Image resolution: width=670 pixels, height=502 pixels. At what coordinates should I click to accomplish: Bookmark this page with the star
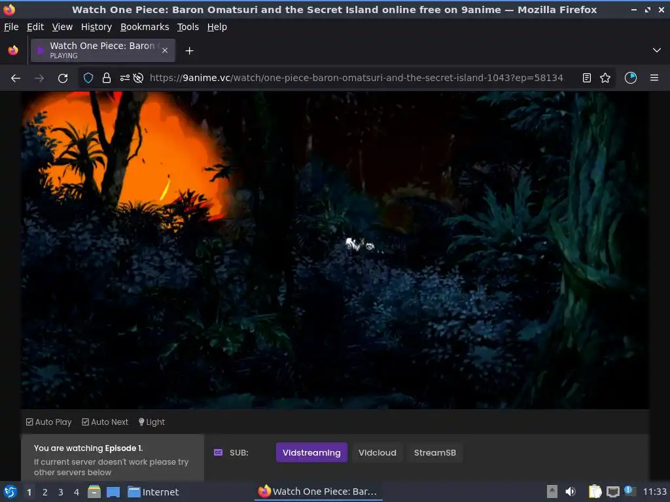[x=605, y=78]
